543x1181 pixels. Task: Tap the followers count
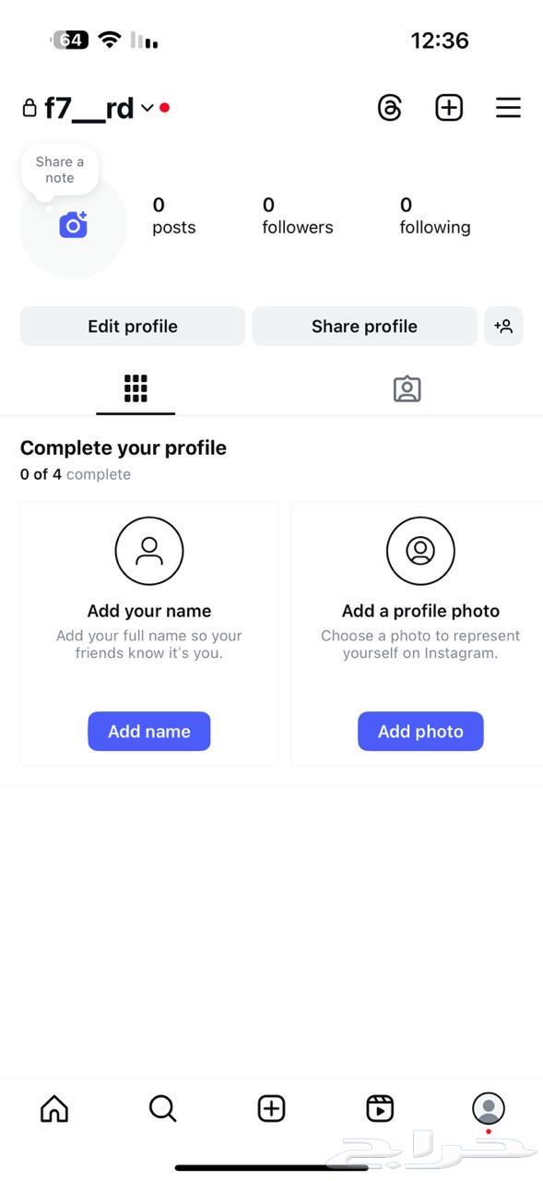tap(297, 215)
